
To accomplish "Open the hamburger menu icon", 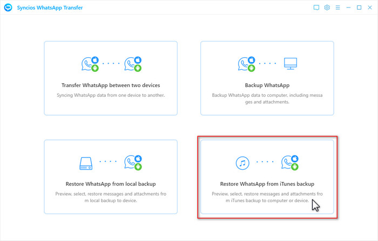I will click(x=337, y=8).
